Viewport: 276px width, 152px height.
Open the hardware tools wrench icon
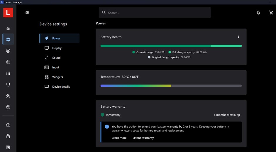(x=8, y=96)
